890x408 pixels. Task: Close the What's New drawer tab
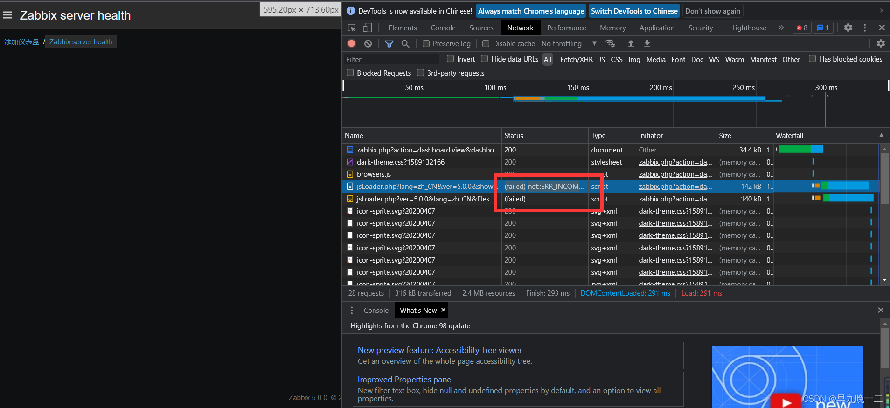(x=443, y=310)
